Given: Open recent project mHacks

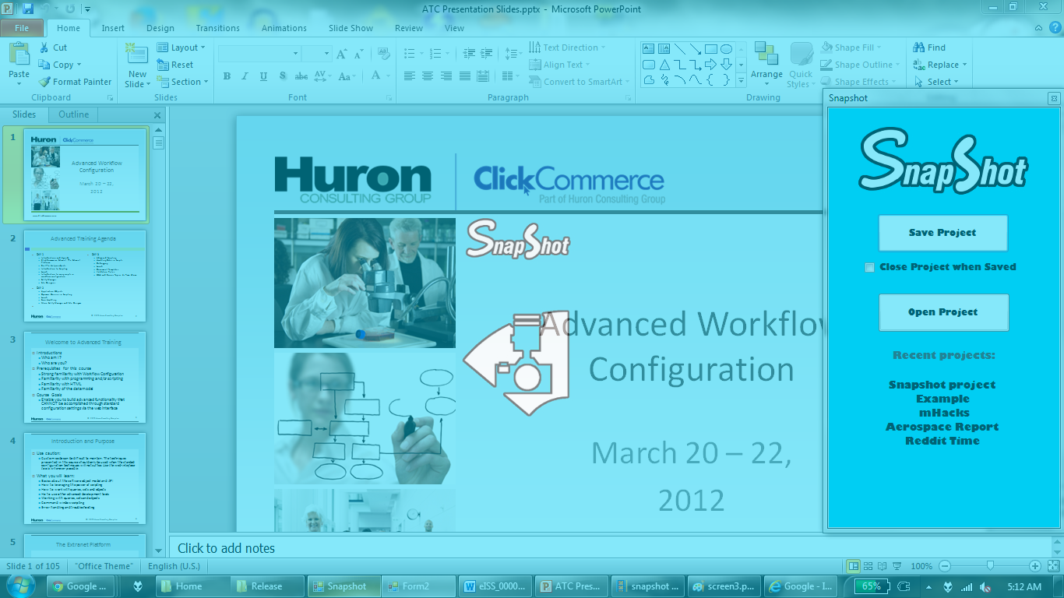Looking at the screenshot, I should pos(943,413).
